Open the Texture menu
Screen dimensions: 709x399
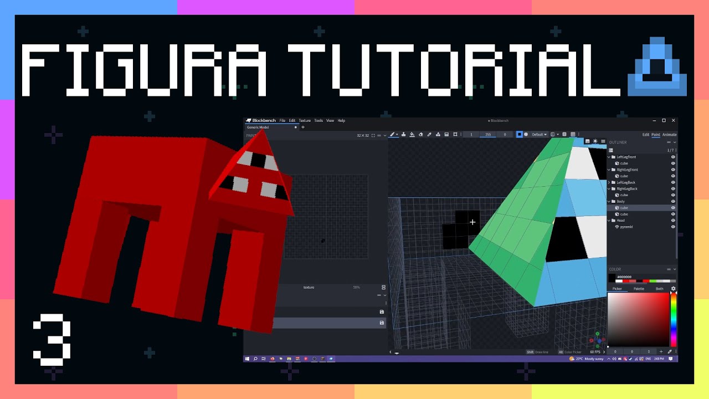click(305, 120)
